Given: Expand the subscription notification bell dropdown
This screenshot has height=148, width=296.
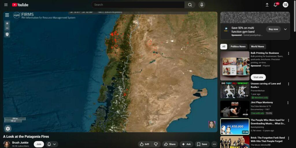Looking at the screenshot, I should pos(52,144).
